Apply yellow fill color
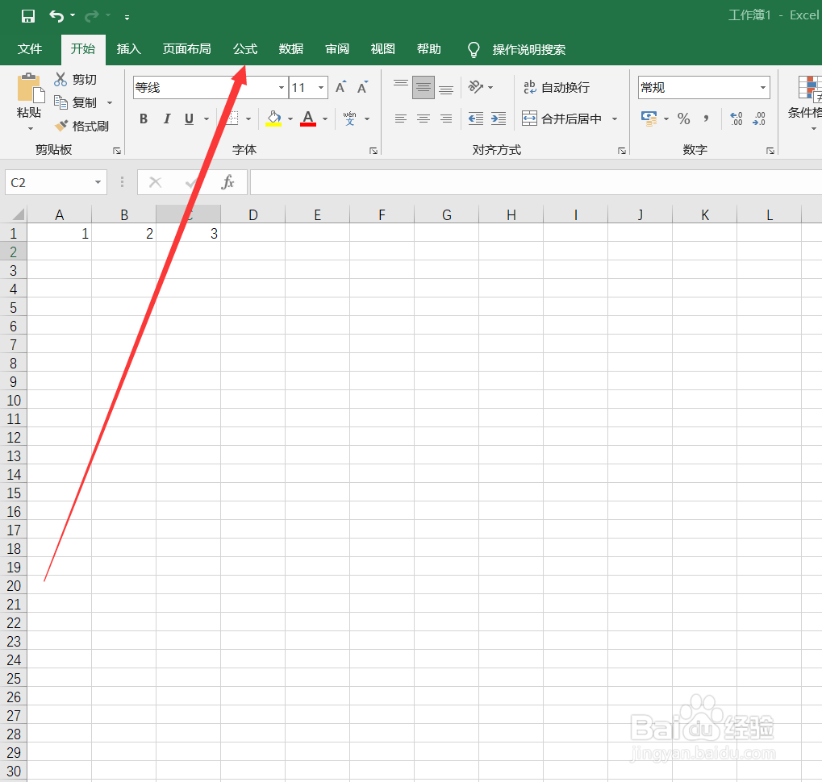Viewport: 822px width, 782px height. 273,119
